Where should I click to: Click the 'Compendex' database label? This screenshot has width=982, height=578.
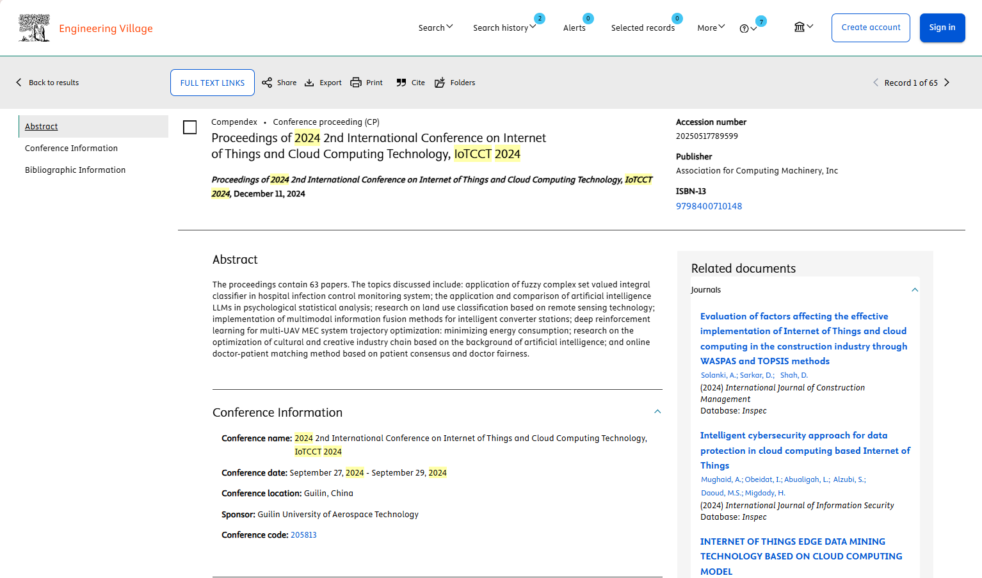(234, 122)
